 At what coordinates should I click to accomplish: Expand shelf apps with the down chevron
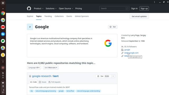[3, 62]
